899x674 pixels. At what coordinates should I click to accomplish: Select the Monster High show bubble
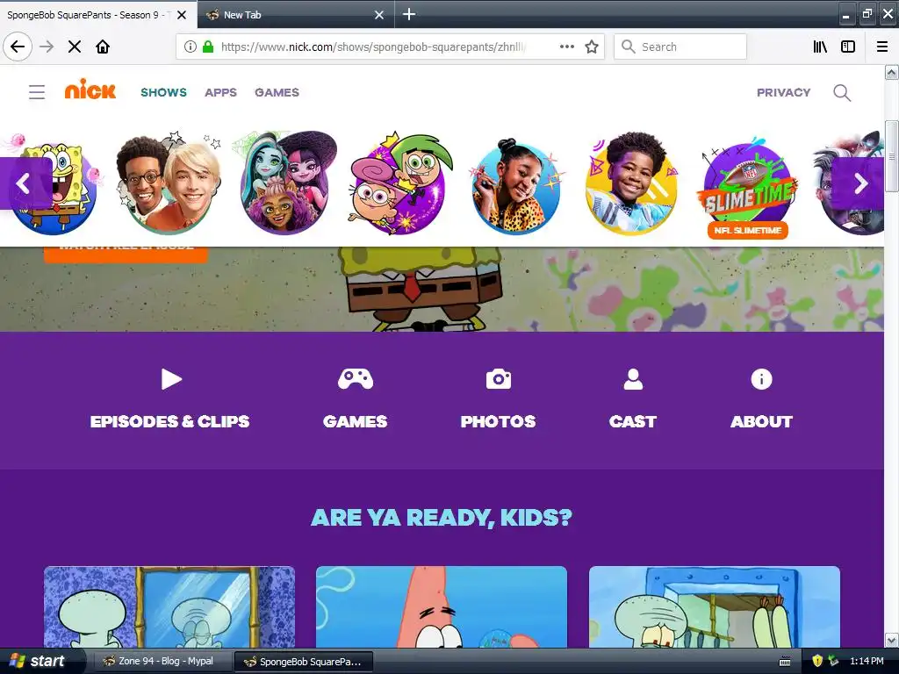[287, 183]
